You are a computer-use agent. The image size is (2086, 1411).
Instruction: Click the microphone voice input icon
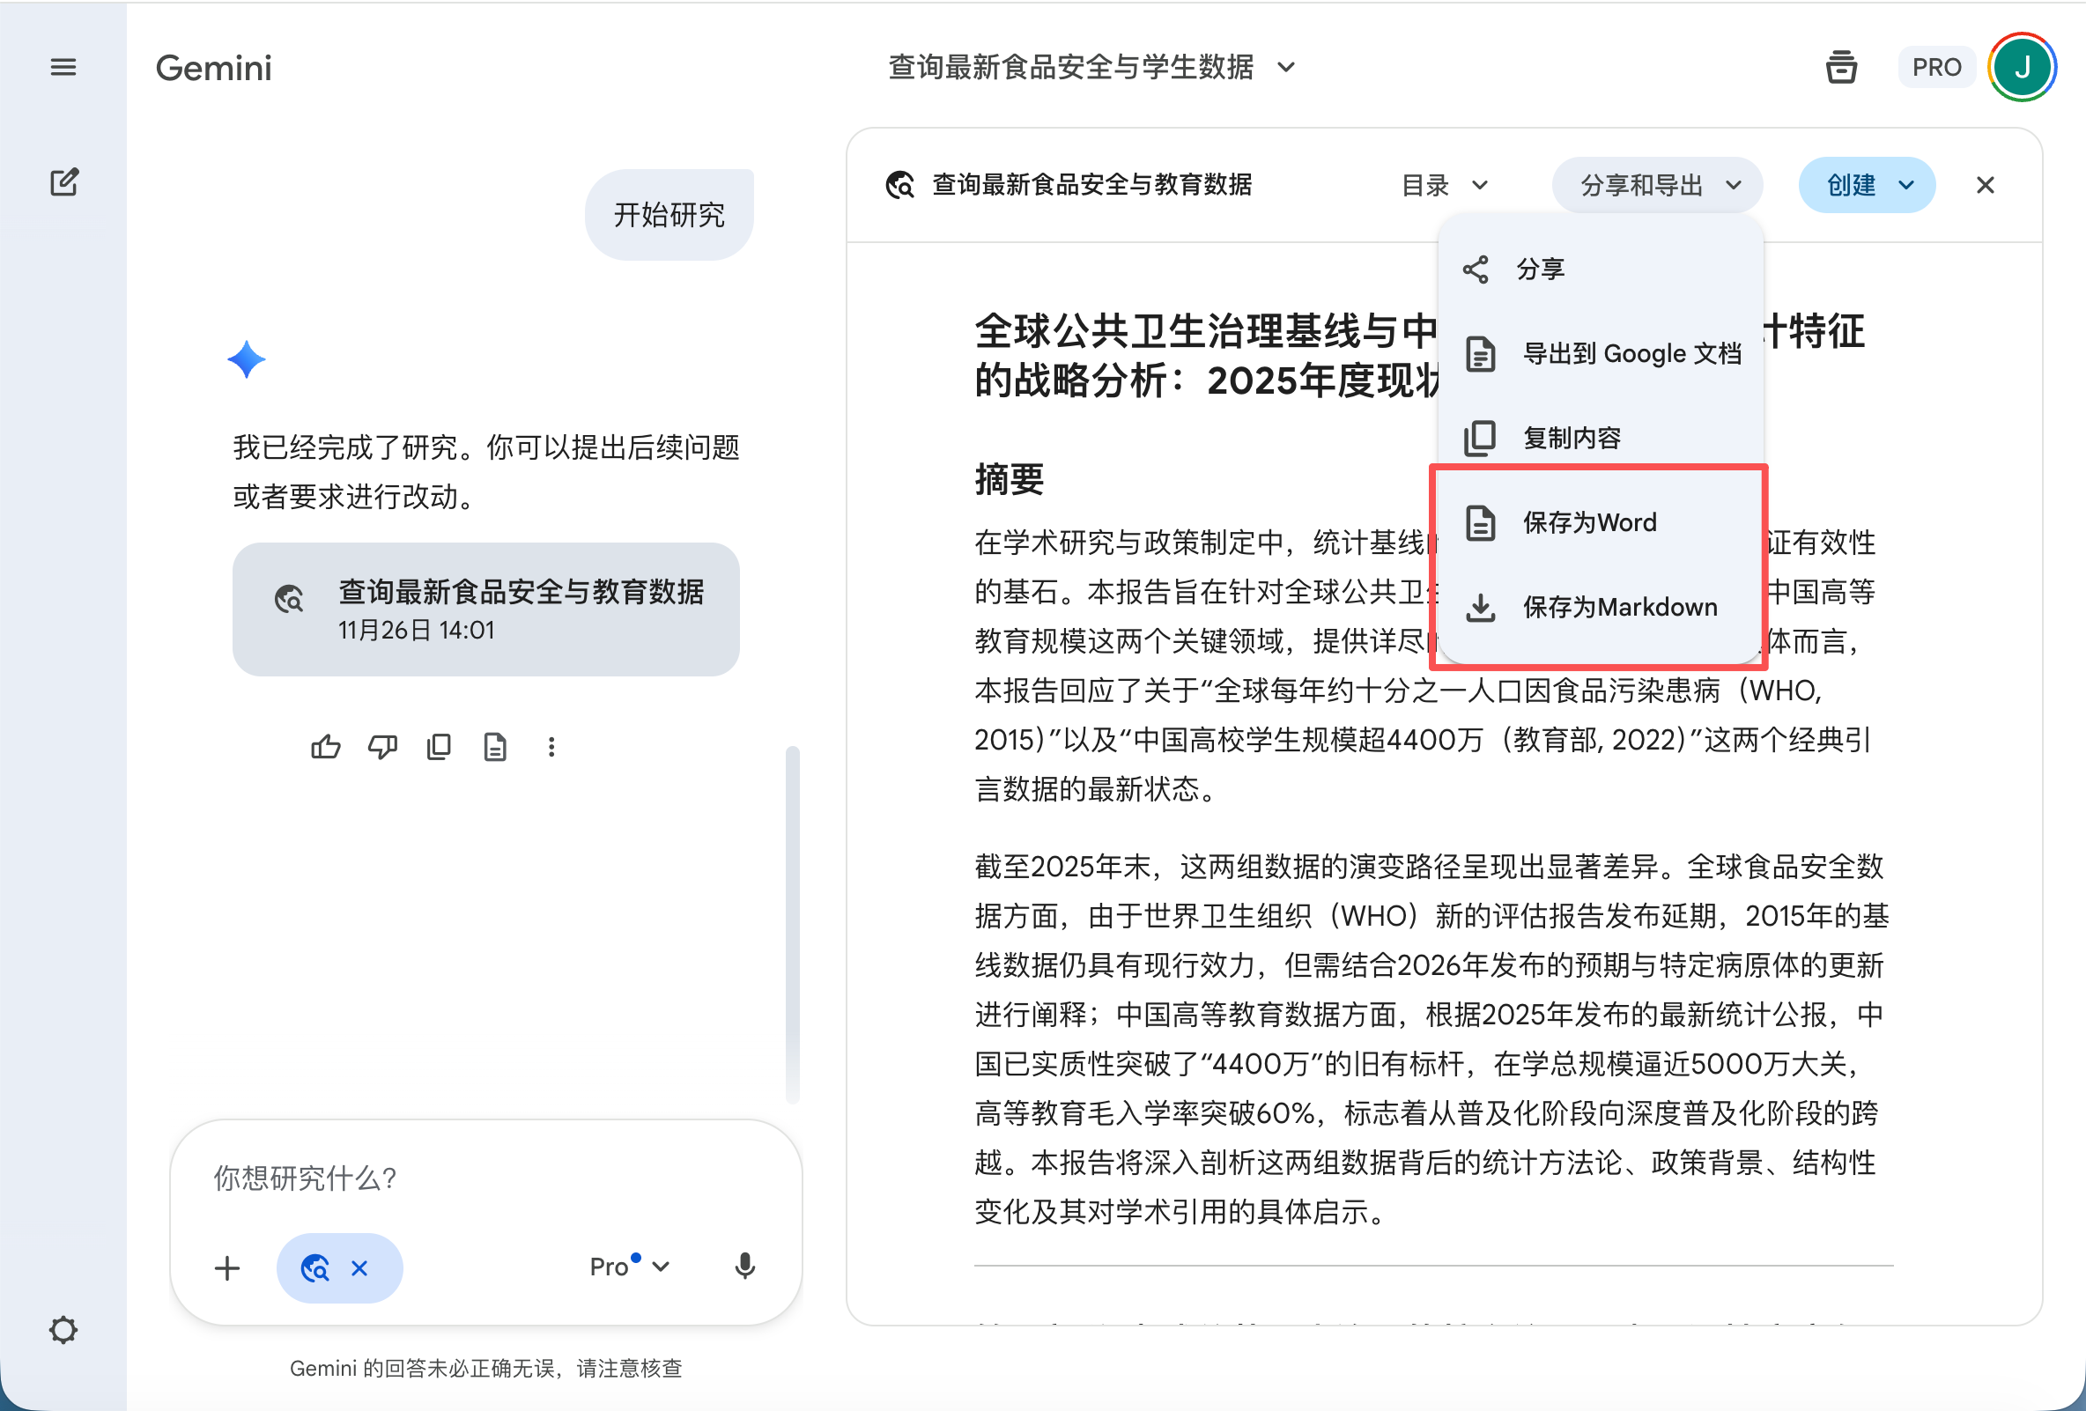coord(744,1267)
